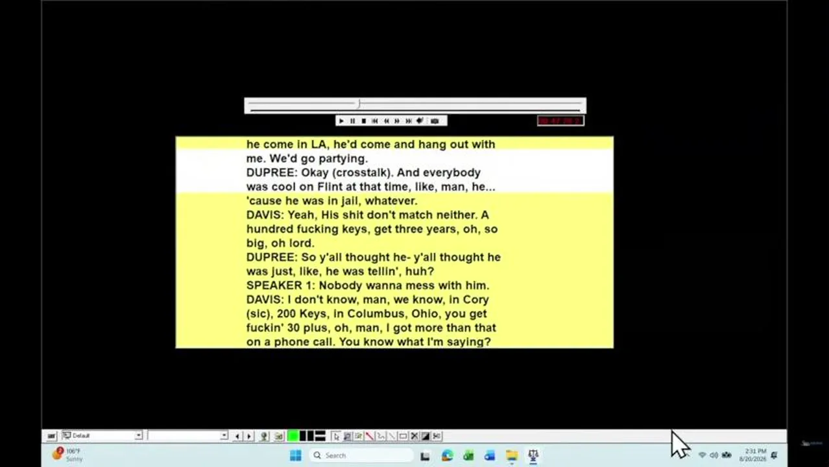The width and height of the screenshot is (829, 467).
Task: Click the green-tinted image icon beside the pin icon
Action: tap(278, 436)
